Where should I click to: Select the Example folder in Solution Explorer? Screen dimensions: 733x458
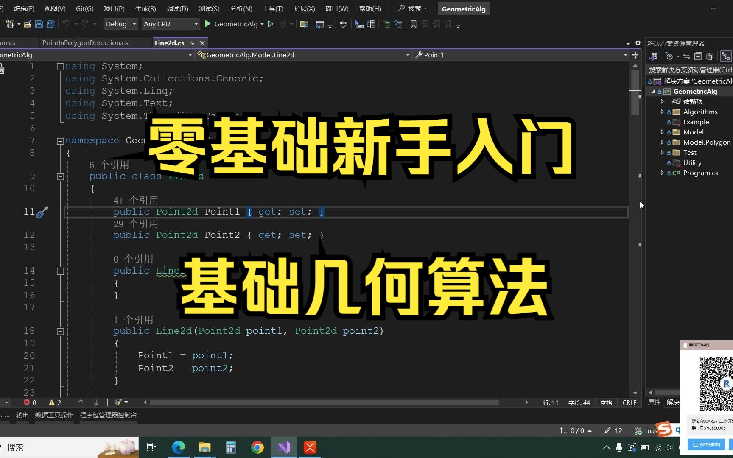696,122
